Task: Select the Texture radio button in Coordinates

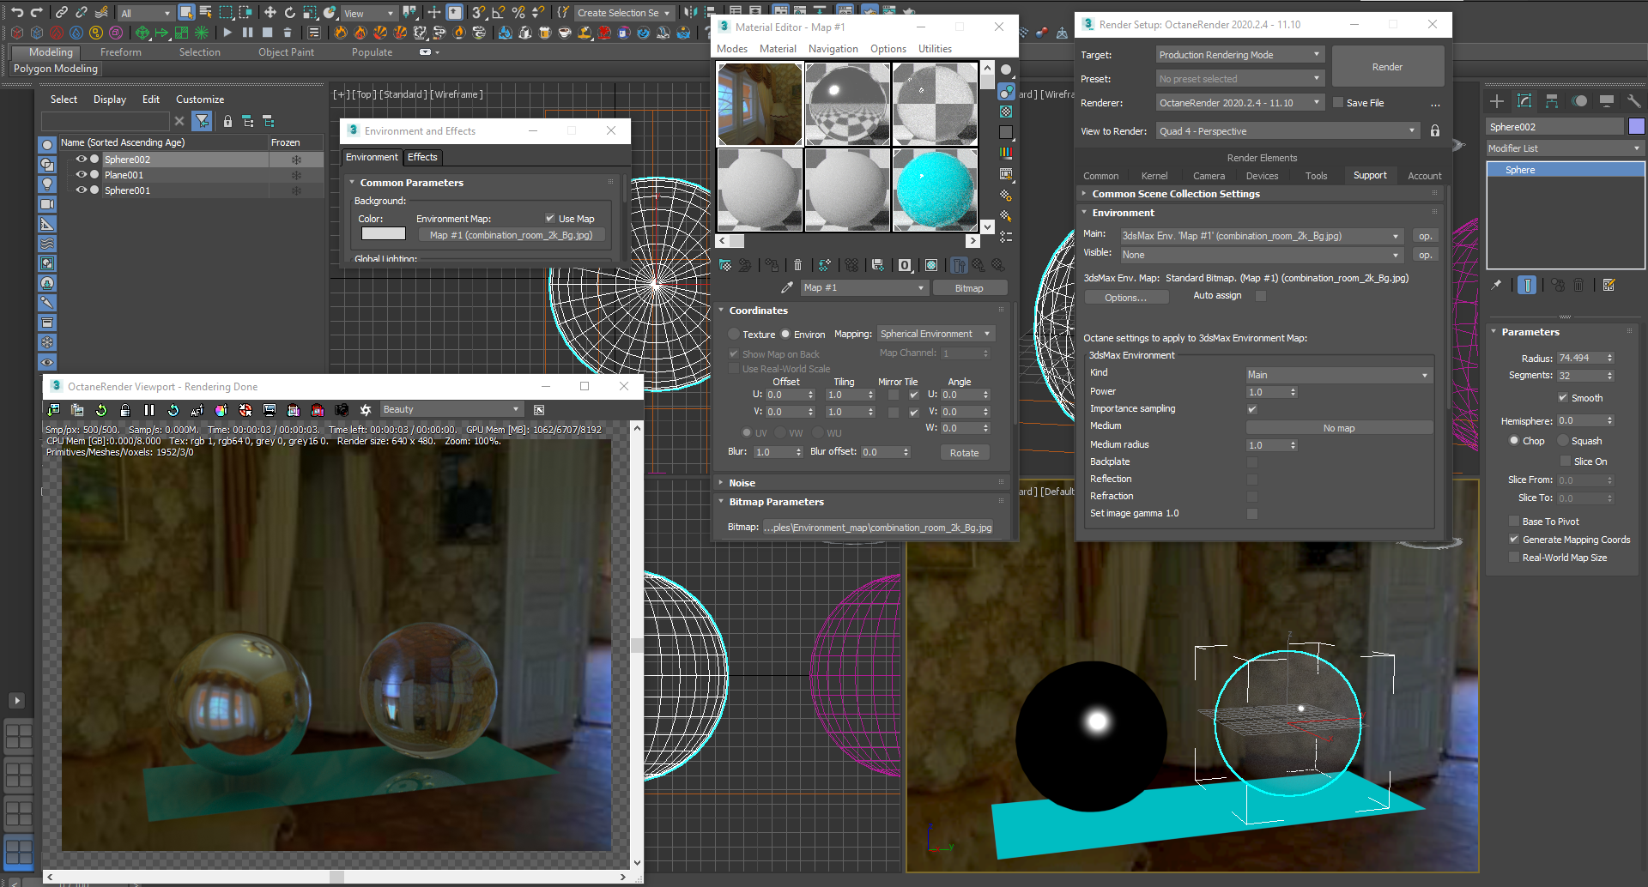Action: point(734,334)
